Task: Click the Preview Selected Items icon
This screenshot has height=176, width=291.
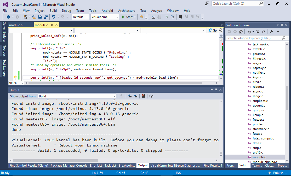Action: [x=277, y=32]
